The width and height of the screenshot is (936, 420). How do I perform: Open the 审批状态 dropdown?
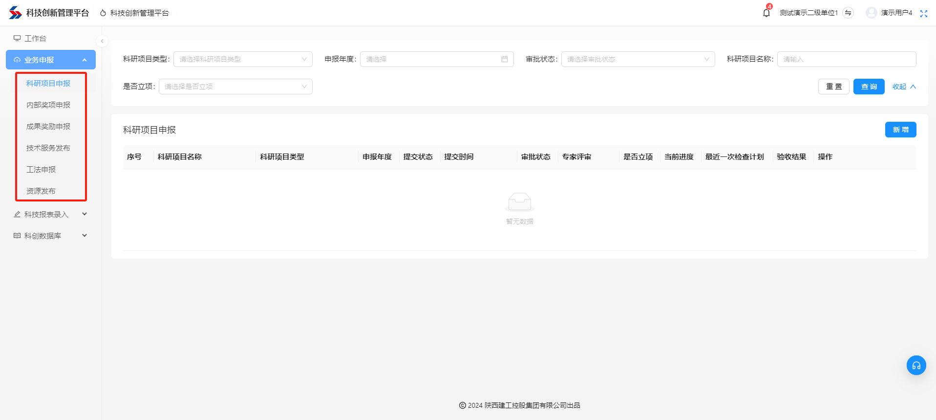coord(638,59)
